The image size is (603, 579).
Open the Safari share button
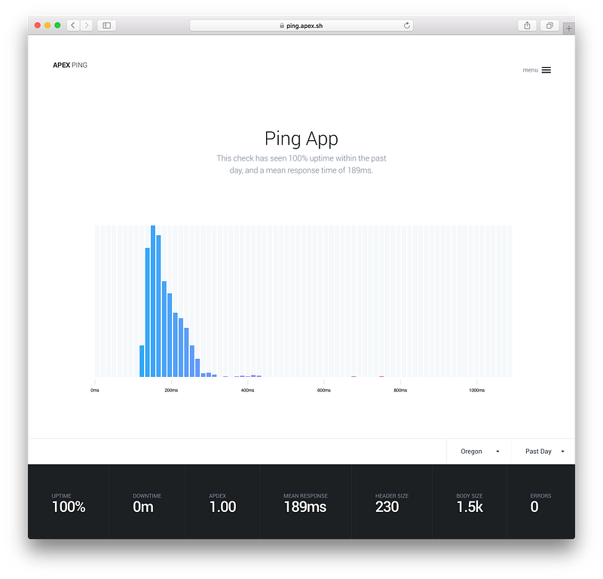527,26
